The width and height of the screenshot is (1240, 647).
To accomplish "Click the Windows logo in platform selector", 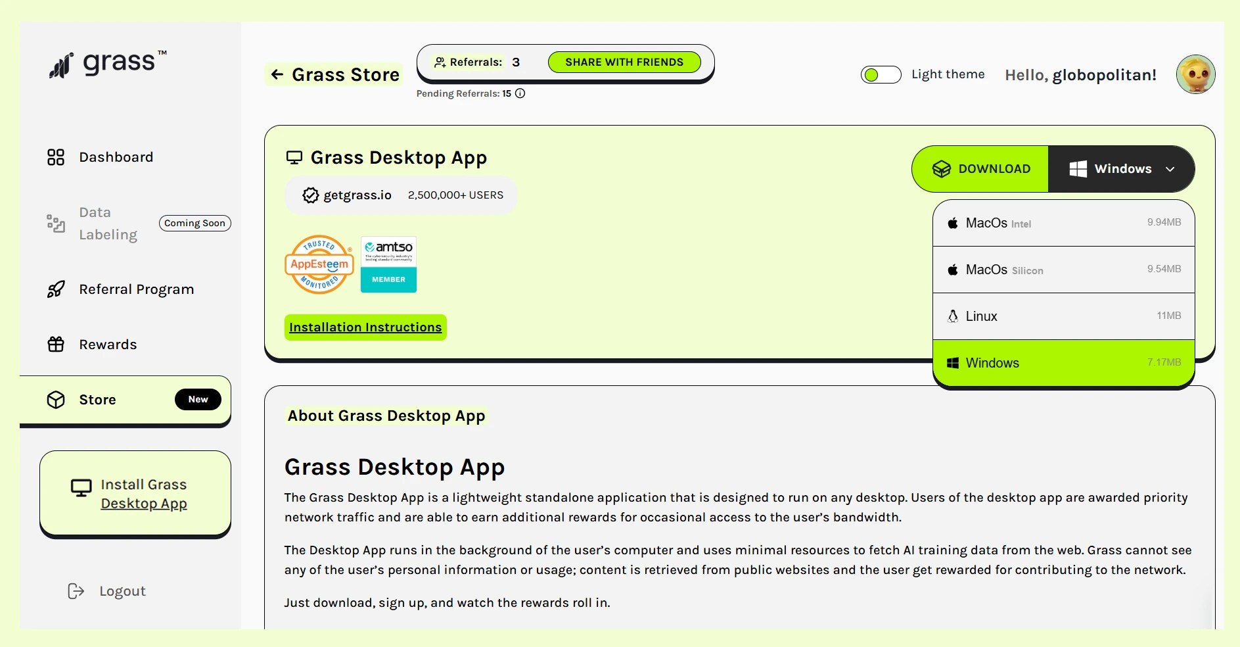I will [1078, 169].
